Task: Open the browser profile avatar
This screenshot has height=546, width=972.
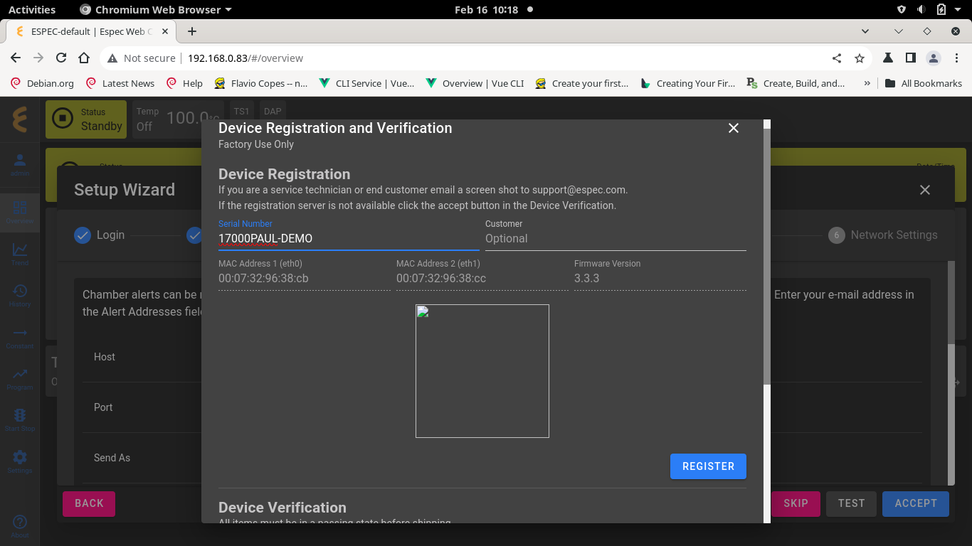Action: pos(934,58)
